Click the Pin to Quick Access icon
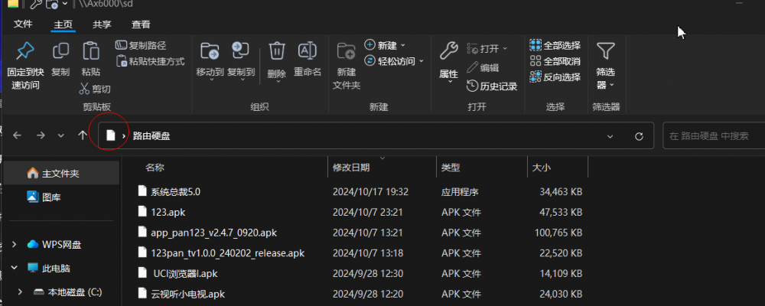This screenshot has width=765, height=306. (24, 51)
